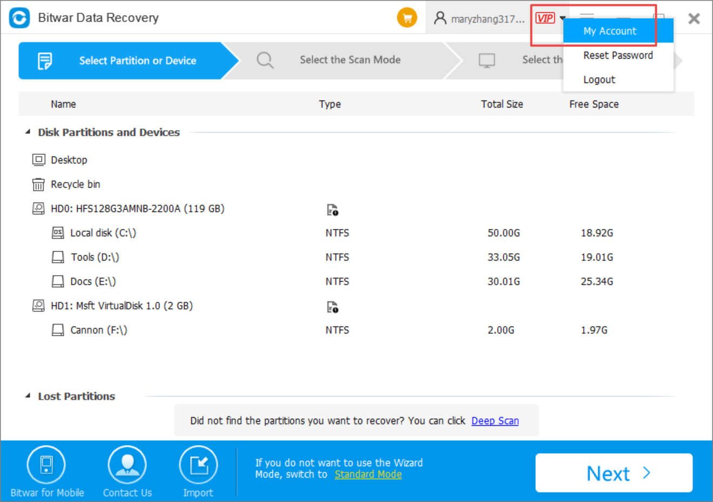713x502 pixels.
Task: Select the Cannon (F:\) partition
Action: [98, 330]
